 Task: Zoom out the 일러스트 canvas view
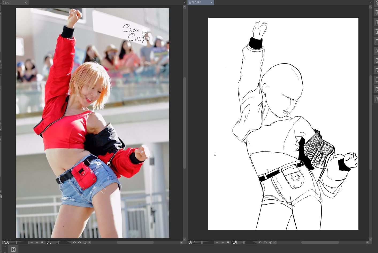[217, 242]
